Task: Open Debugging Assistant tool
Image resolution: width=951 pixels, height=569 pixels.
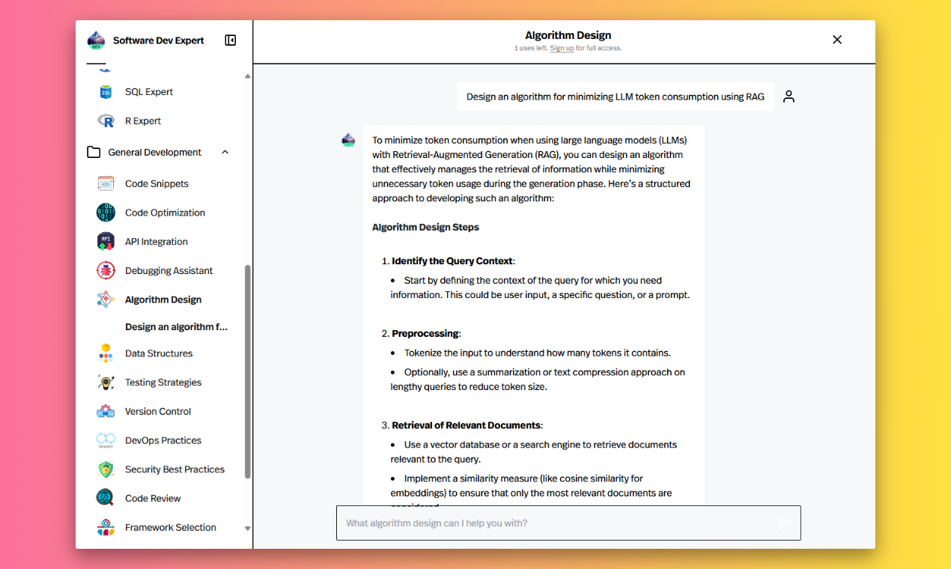Action: point(169,270)
